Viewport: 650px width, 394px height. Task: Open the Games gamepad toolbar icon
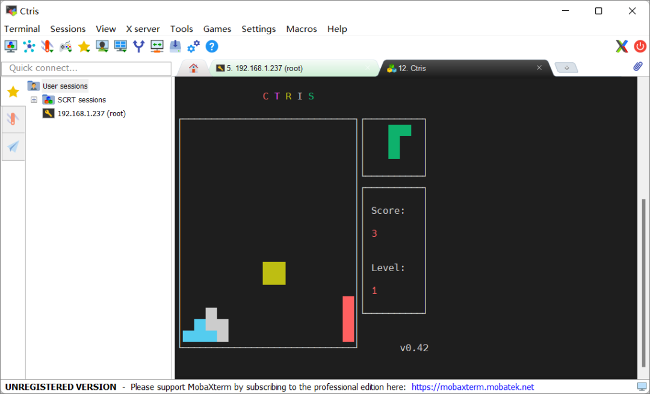coord(66,46)
